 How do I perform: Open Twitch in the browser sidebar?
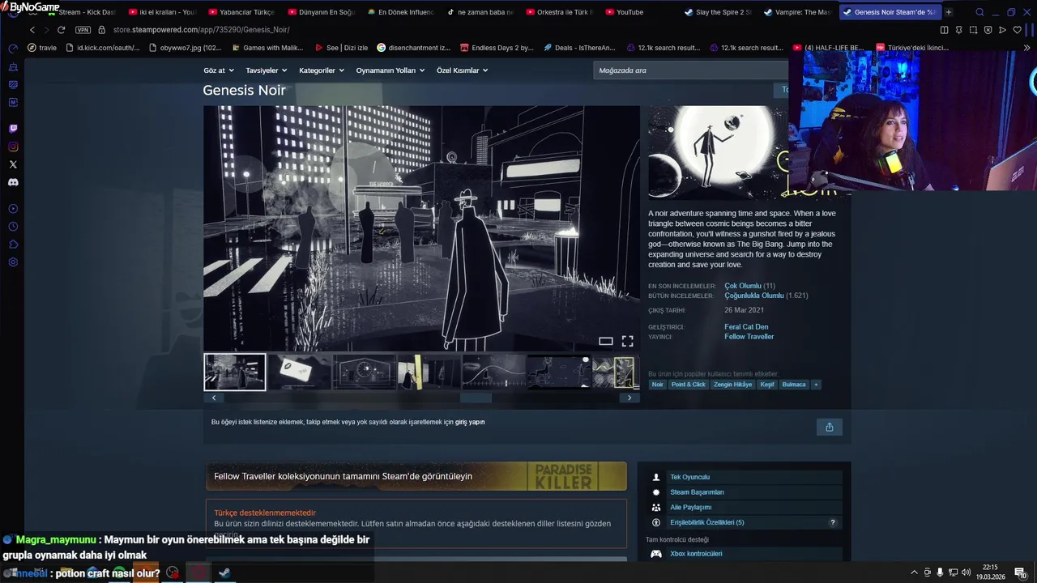(13, 129)
